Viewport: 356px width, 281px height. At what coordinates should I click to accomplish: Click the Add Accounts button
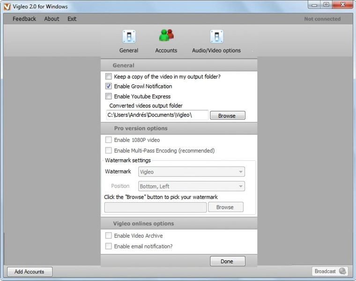[30, 272]
